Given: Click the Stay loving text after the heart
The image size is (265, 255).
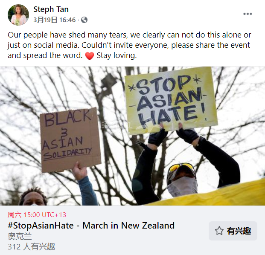Looking at the screenshot, I should click(116, 55).
